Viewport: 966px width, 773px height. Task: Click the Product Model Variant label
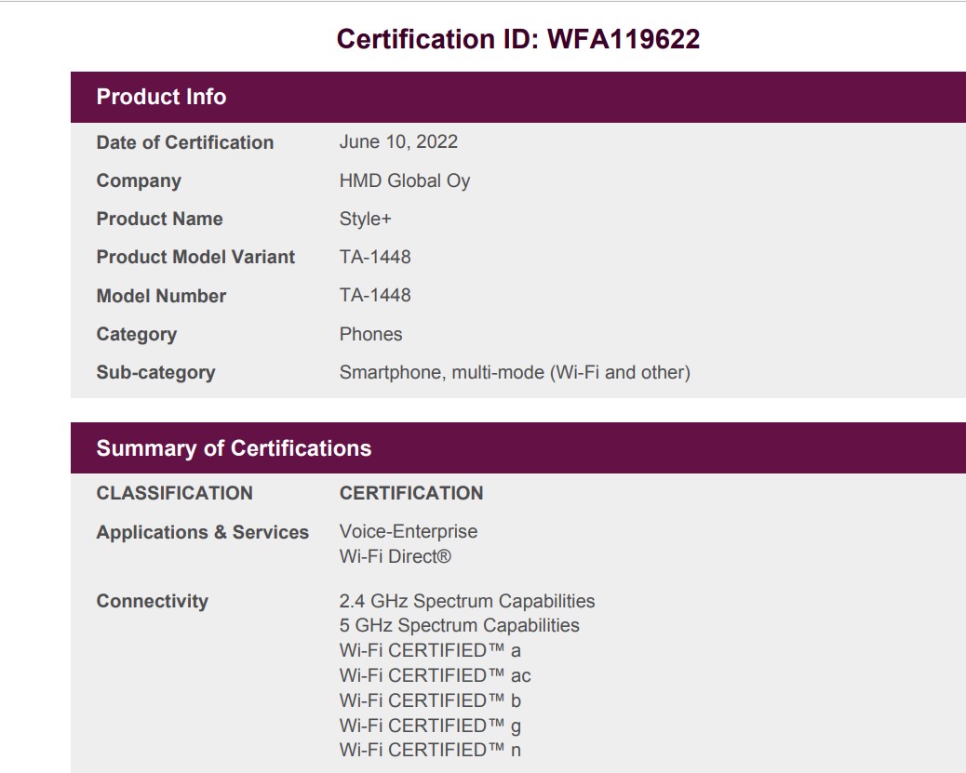195,257
